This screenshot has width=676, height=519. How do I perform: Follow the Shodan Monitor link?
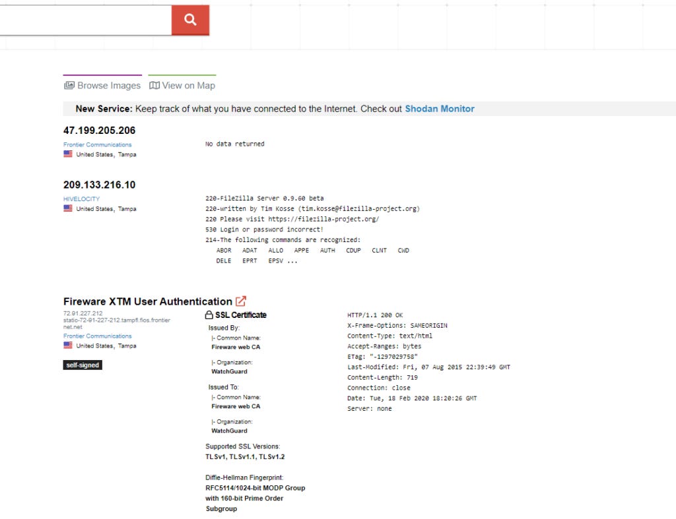[439, 109]
